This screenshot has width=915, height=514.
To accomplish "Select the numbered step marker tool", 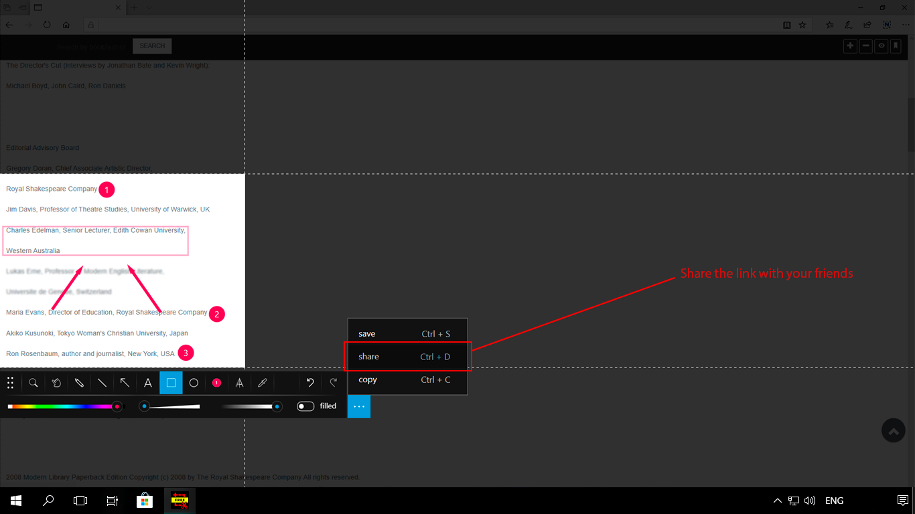I will click(x=216, y=383).
